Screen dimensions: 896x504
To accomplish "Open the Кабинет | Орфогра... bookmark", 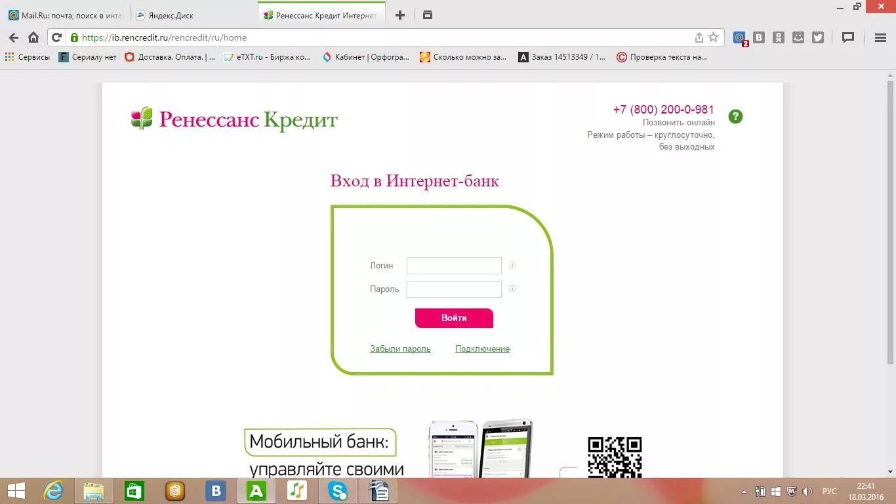I will [366, 57].
